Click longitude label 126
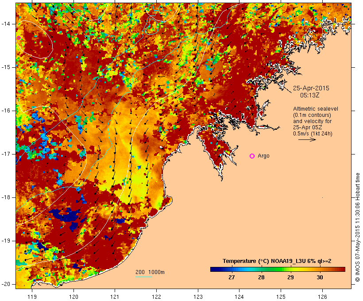This screenshot has width=363, height=301. point(322,297)
